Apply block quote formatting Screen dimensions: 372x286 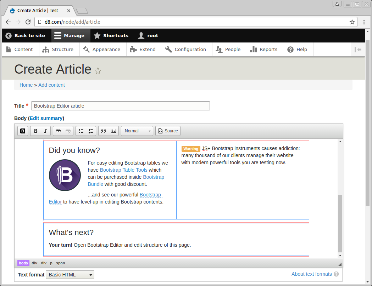[x=104, y=131]
